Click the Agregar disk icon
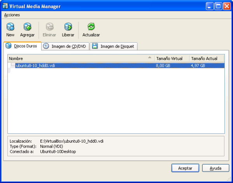The height and width of the screenshot is (183, 233). pos(27,27)
